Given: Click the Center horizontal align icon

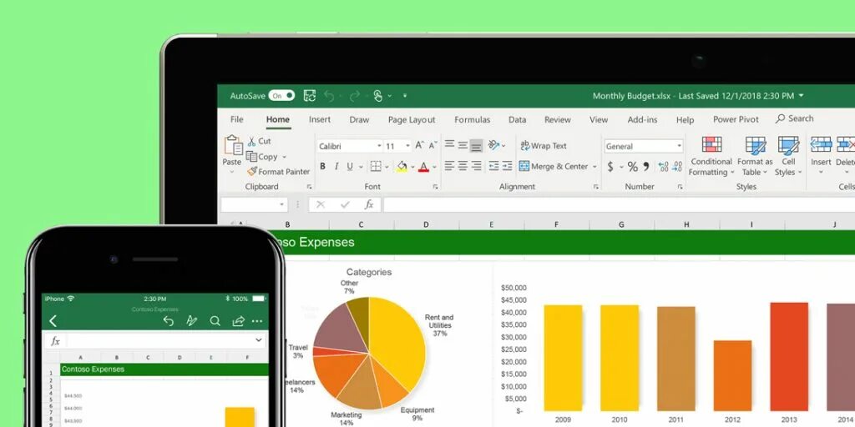Looking at the screenshot, I should point(463,166).
